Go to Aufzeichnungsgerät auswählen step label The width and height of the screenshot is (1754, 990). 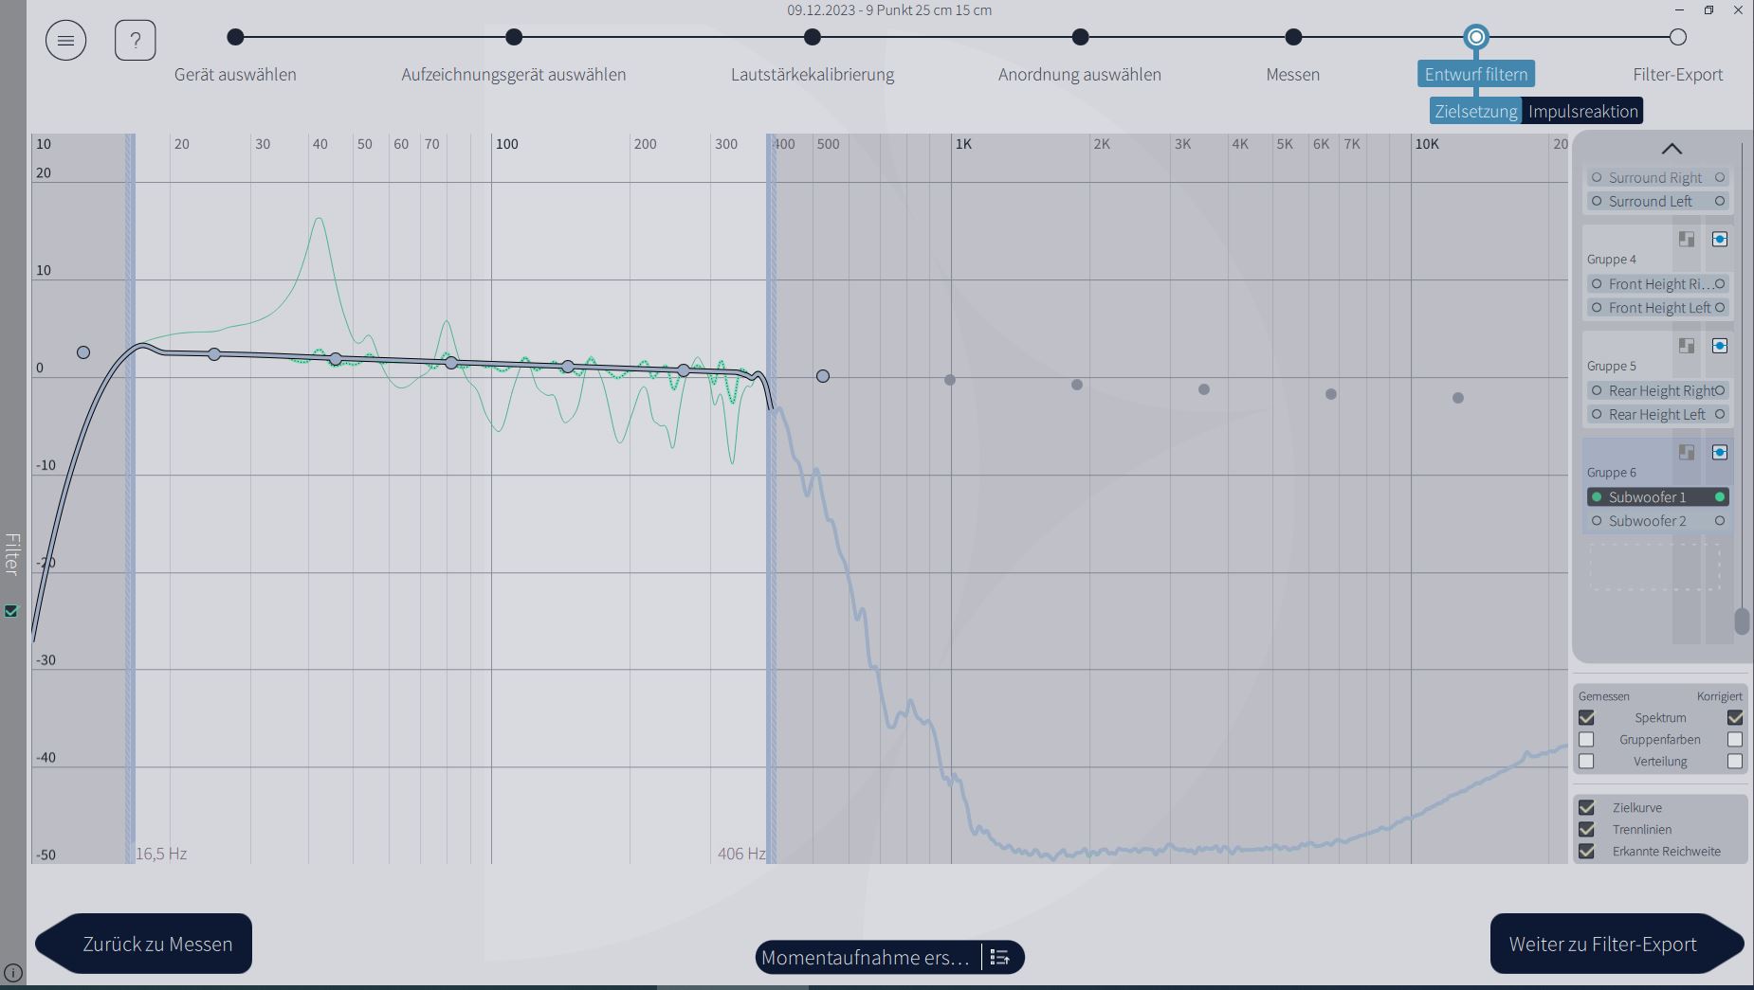pos(514,74)
